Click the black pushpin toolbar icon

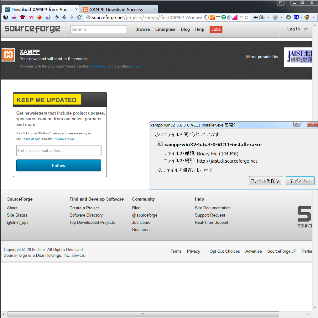pos(255,18)
